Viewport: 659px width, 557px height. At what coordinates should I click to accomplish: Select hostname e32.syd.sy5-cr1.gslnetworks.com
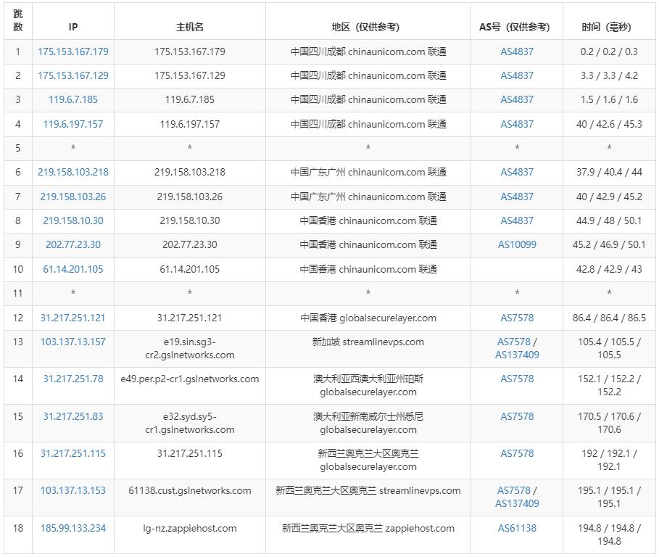pyautogui.click(x=189, y=423)
